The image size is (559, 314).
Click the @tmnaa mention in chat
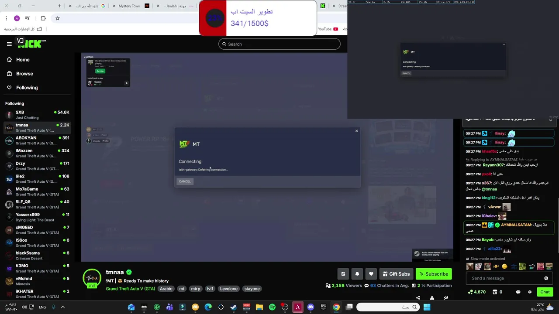(x=489, y=189)
